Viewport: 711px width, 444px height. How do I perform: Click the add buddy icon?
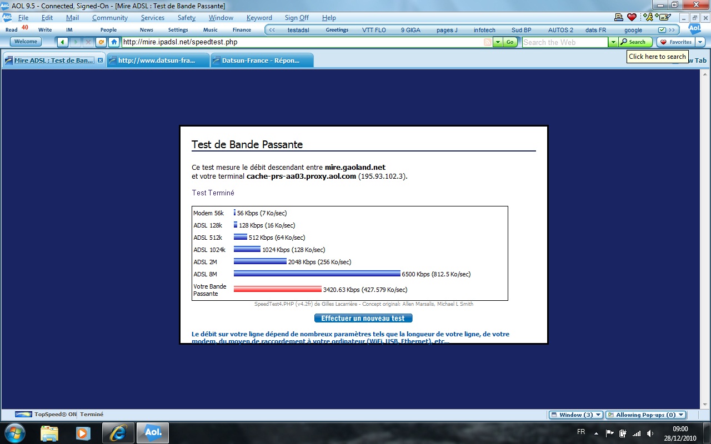[648, 17]
